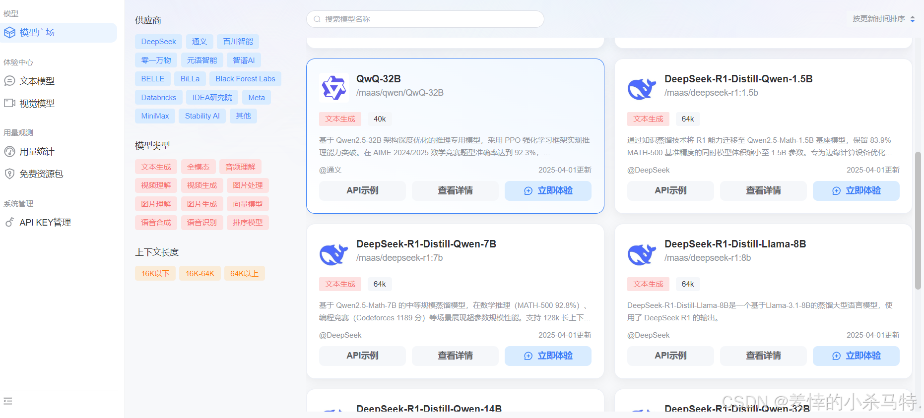Viewport: 924px width, 418px height.
Task: Filter by Stability AI provider tag
Action: coord(202,116)
